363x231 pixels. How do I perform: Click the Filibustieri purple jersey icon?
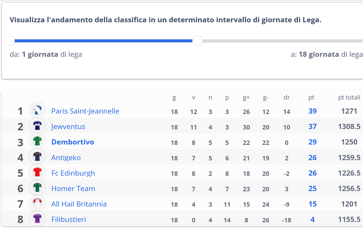(x=37, y=219)
